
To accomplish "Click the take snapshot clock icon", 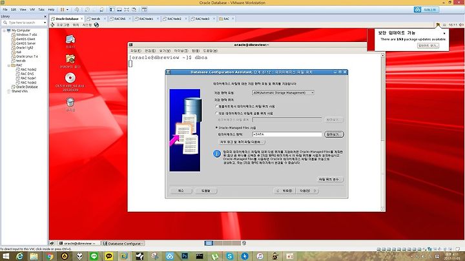I will click(87, 10).
